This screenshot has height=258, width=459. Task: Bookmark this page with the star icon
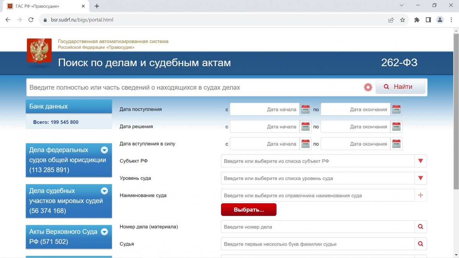coord(402,20)
